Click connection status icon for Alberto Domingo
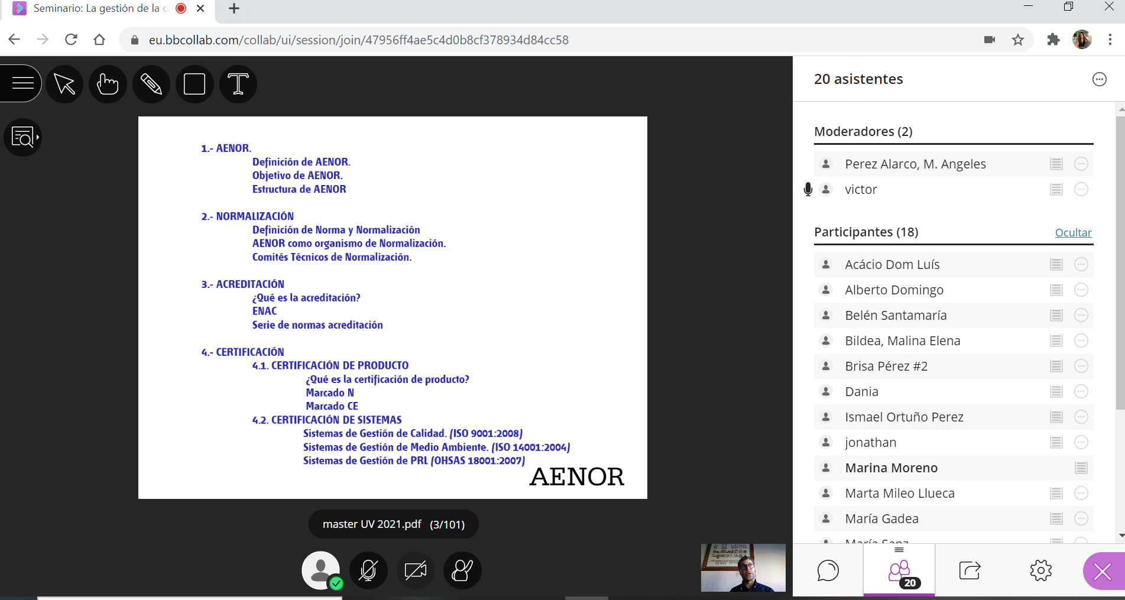This screenshot has height=600, width=1125. pos(1056,290)
